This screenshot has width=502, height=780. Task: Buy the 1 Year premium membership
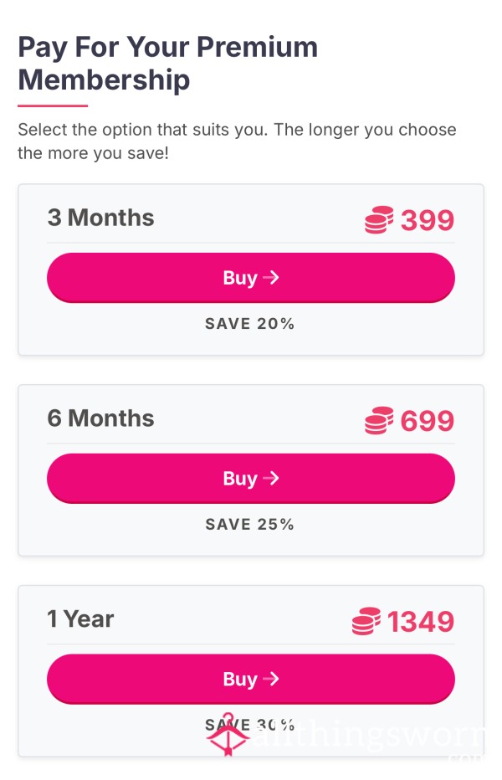[251, 679]
